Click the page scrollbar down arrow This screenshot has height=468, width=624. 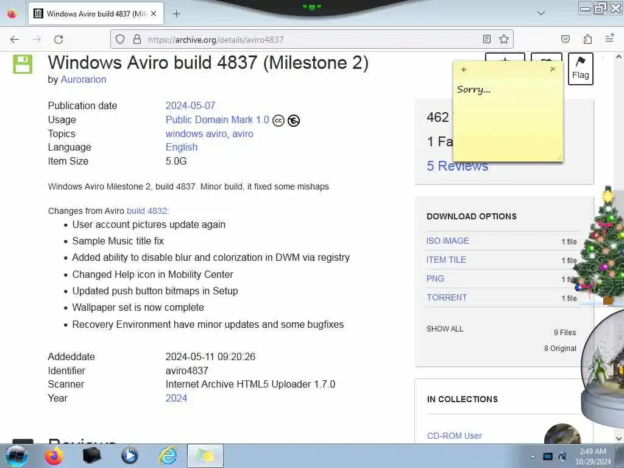click(619, 439)
